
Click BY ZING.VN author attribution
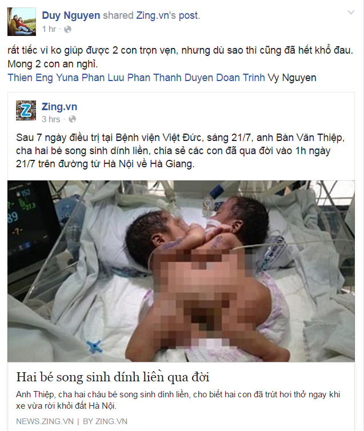[x=105, y=421]
